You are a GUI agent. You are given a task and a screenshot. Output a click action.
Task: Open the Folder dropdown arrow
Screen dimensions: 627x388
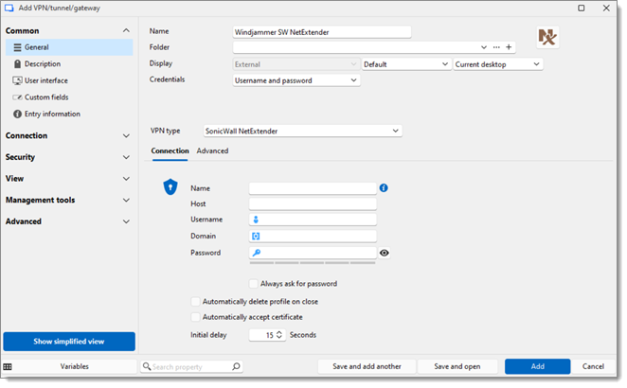click(x=484, y=47)
